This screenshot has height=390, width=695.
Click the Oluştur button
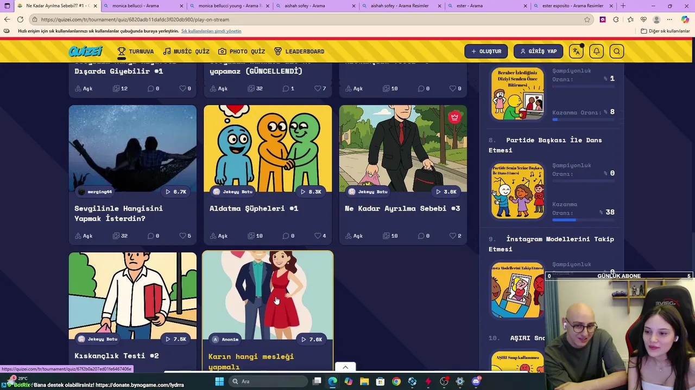click(x=486, y=51)
